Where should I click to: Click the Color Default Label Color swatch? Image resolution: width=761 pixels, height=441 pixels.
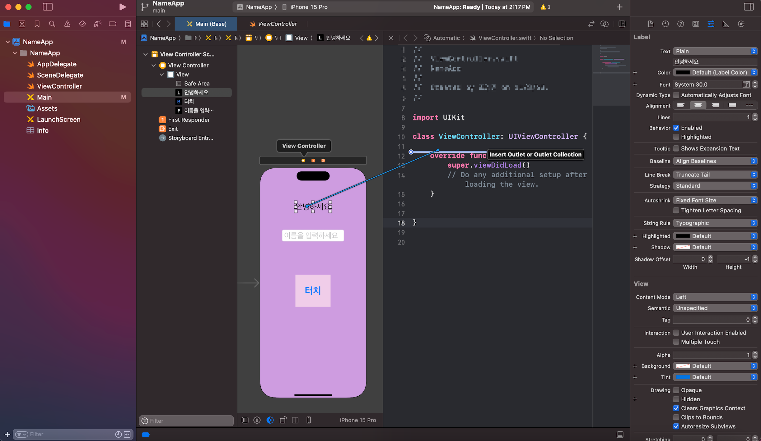pyautogui.click(x=683, y=72)
